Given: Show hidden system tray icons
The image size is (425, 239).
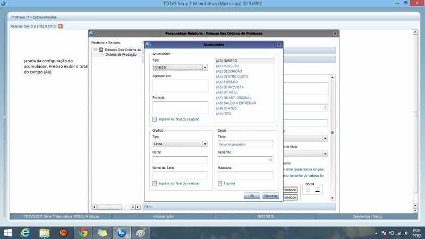Looking at the screenshot, I should pos(376,233).
